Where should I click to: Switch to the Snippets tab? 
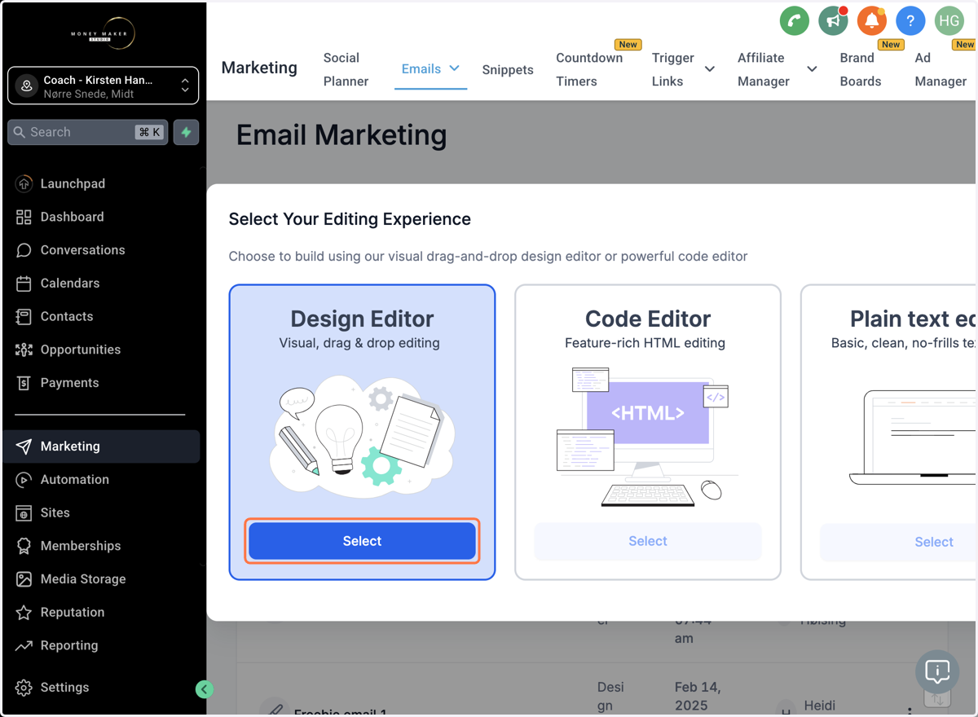click(x=508, y=70)
